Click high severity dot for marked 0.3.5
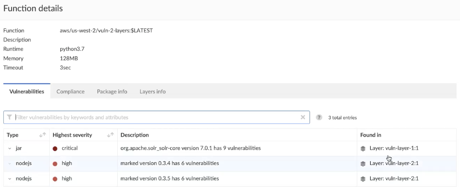 coord(55,179)
